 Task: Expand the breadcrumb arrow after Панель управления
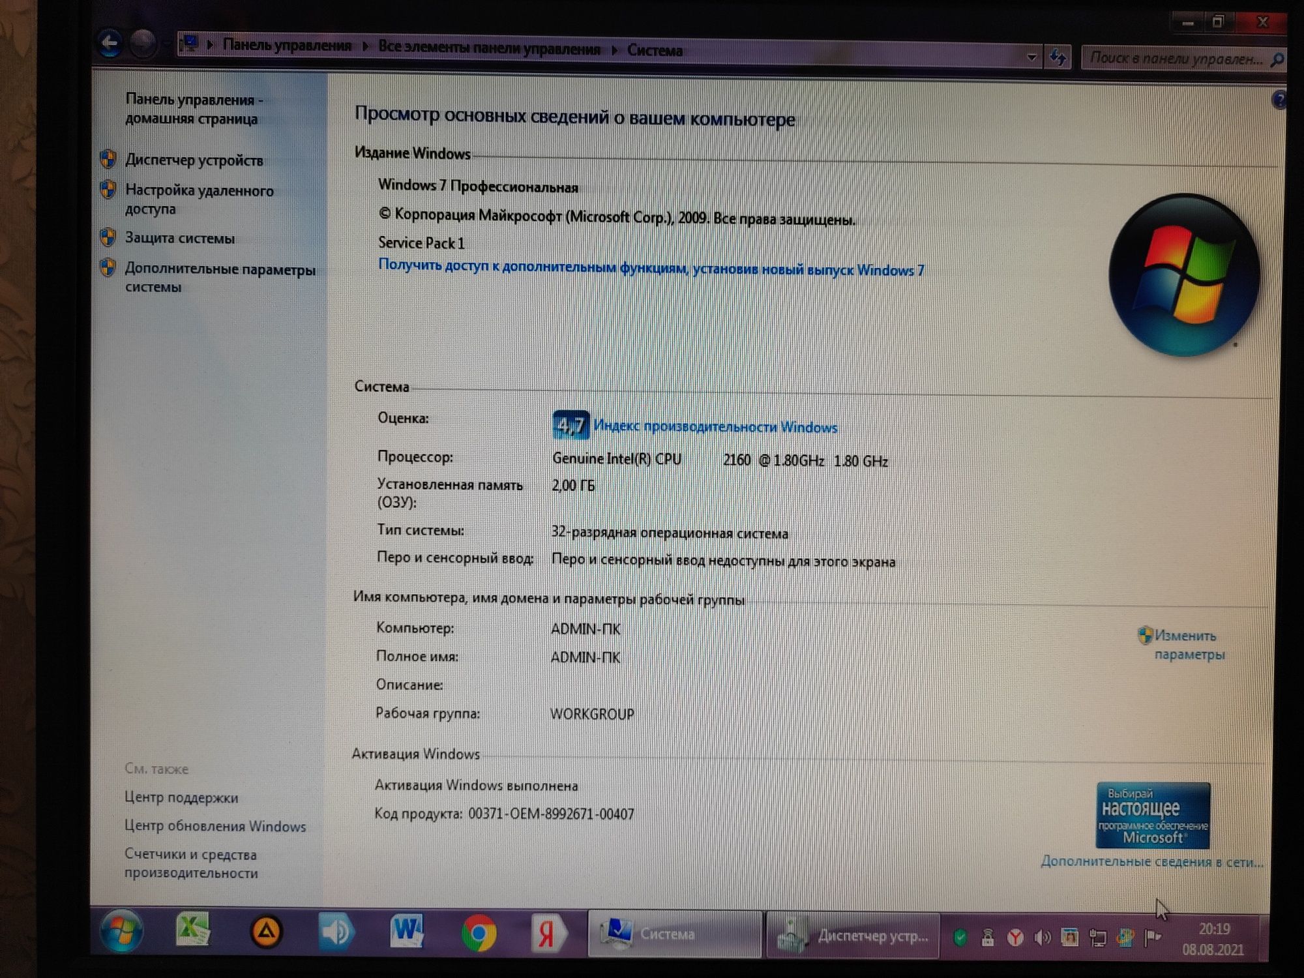365,47
